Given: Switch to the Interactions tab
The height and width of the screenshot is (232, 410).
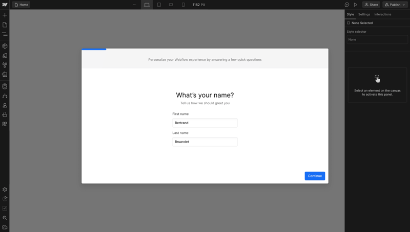Looking at the screenshot, I should pyautogui.click(x=383, y=14).
